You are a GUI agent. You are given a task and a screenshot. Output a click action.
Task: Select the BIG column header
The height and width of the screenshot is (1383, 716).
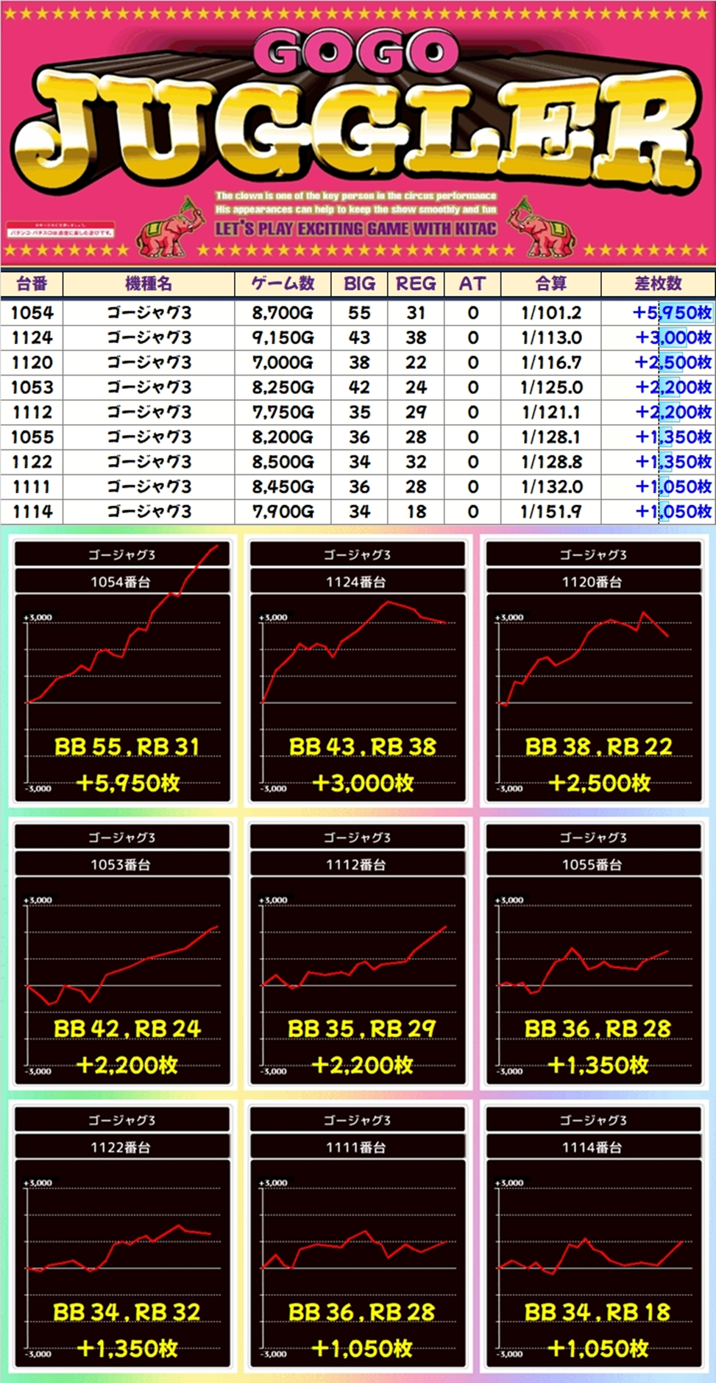pos(359,284)
